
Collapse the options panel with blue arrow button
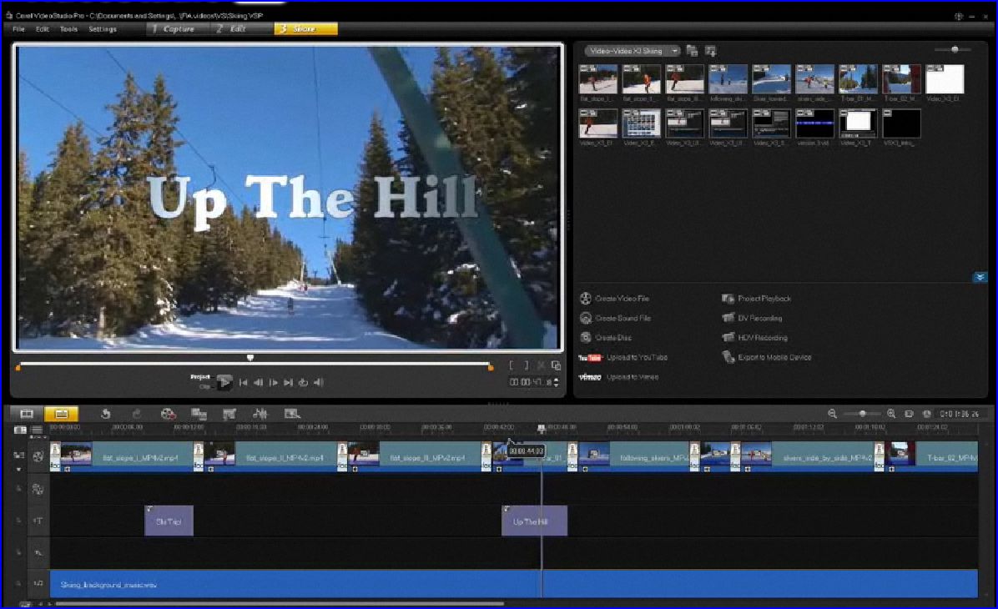(980, 278)
